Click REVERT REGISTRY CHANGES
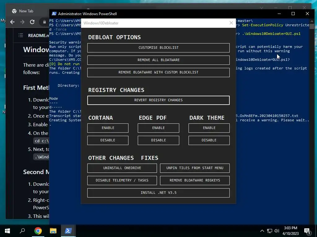The height and width of the screenshot is (237, 317). pos(158,100)
